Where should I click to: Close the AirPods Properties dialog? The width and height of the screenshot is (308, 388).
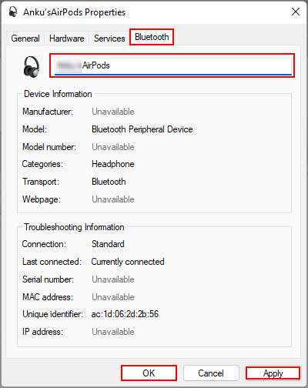click(296, 12)
